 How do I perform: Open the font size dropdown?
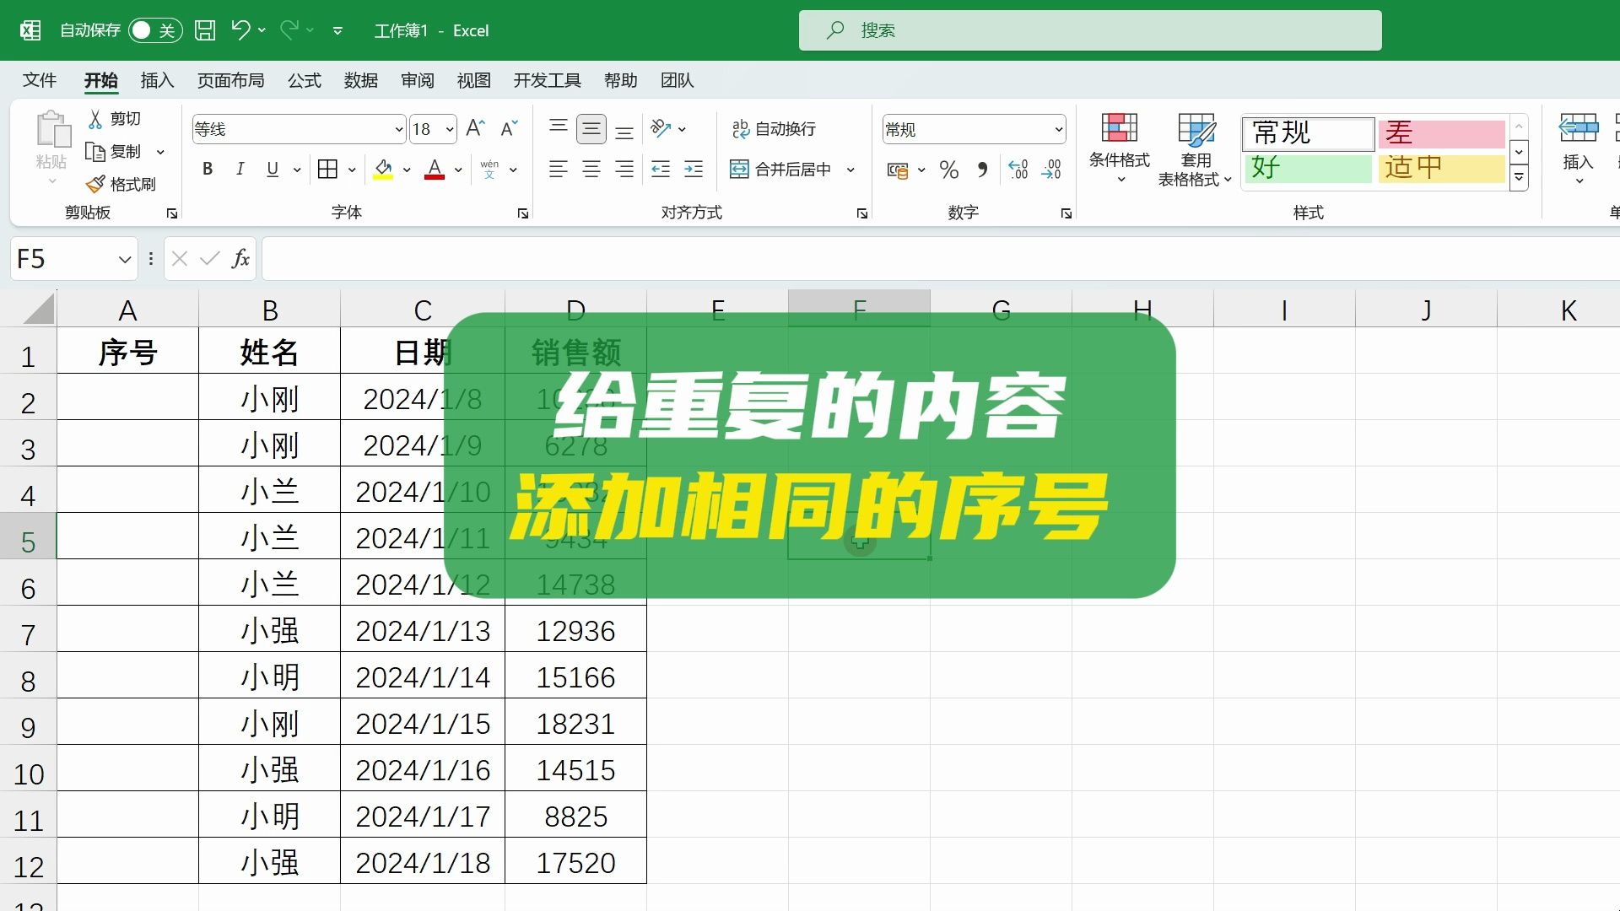coord(450,129)
